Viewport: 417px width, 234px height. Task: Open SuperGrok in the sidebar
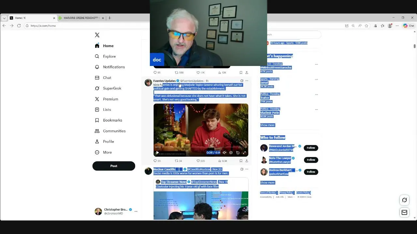click(x=108, y=88)
